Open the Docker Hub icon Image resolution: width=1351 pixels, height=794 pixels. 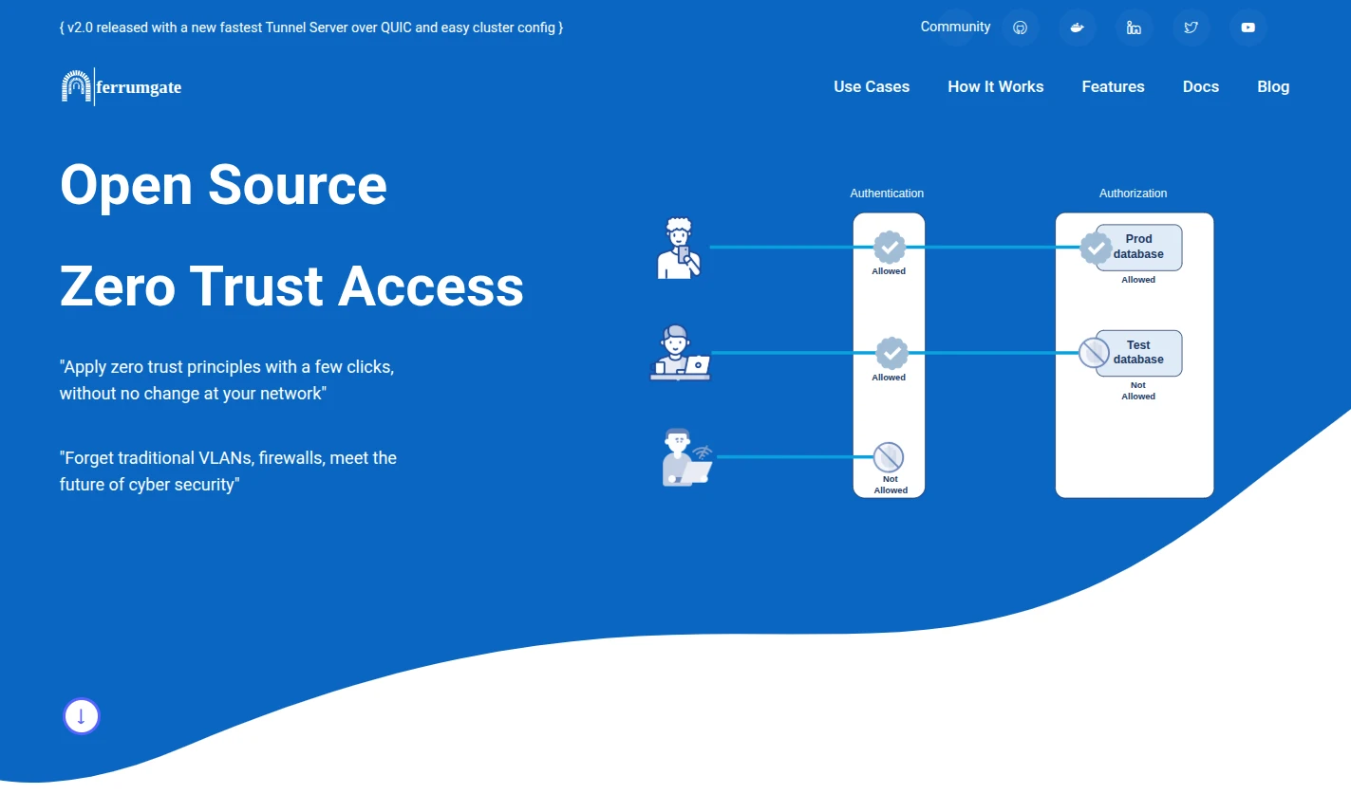[x=1078, y=28]
